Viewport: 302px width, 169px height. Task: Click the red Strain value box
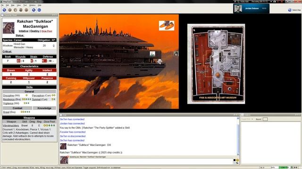[32, 61]
